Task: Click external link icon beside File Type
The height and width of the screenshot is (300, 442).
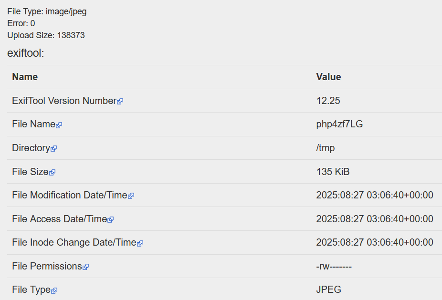Action: point(54,290)
